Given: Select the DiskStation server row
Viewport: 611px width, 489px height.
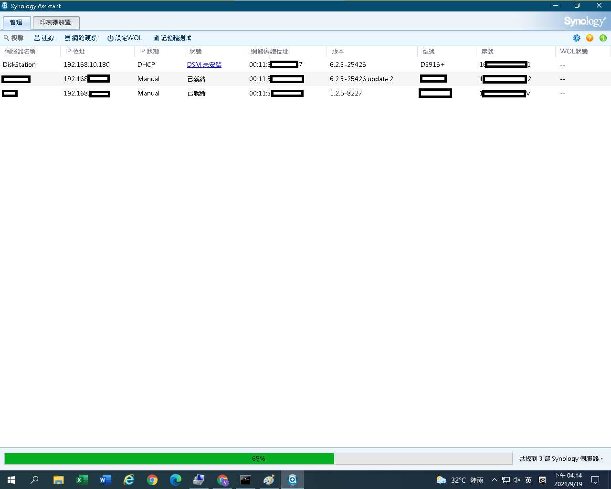Looking at the screenshot, I should click(305, 64).
